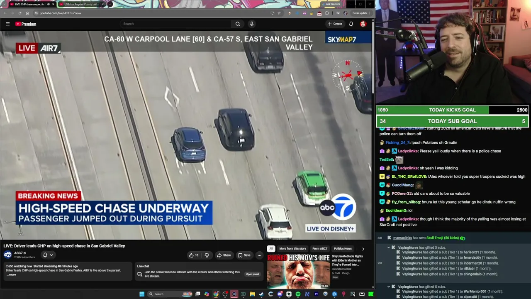Screen dimensions: 531x299
Task: Open the YouTube guide hamburger menu
Action: 7,24
